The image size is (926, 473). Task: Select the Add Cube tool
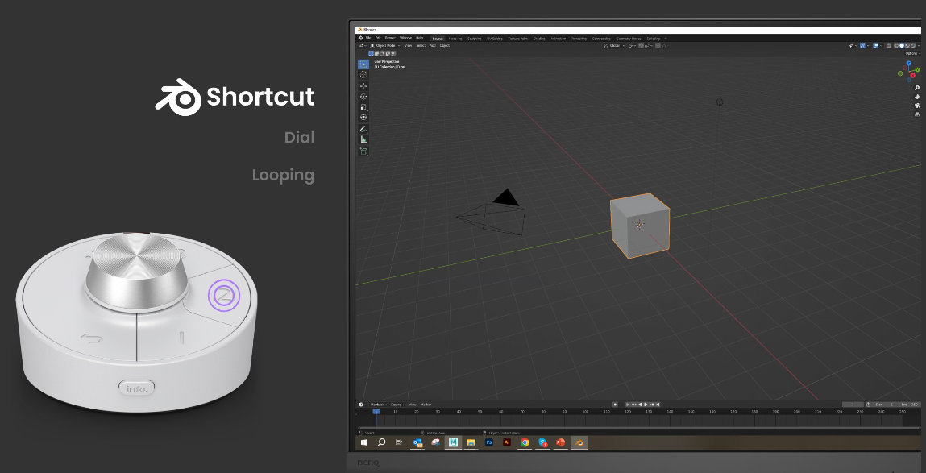363,151
